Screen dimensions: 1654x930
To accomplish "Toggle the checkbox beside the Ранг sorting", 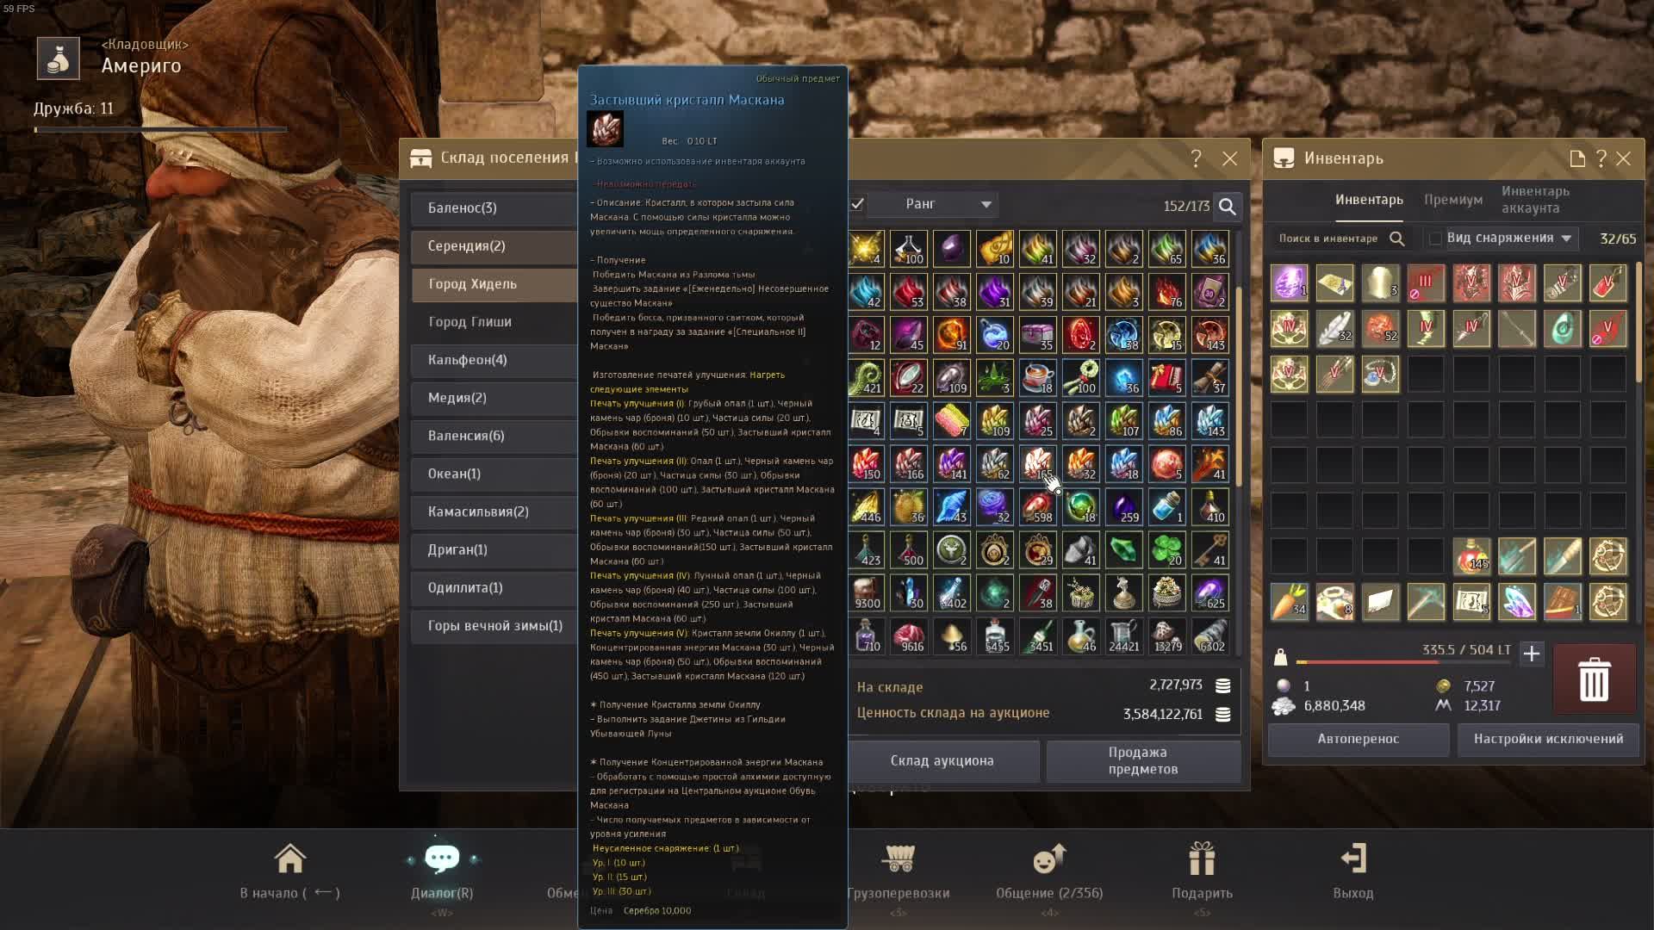I will [x=855, y=205].
